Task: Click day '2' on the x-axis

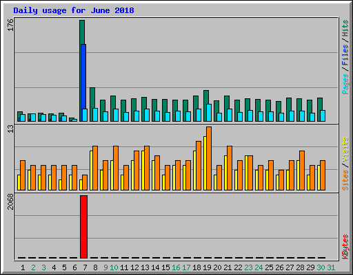Action: (33, 267)
